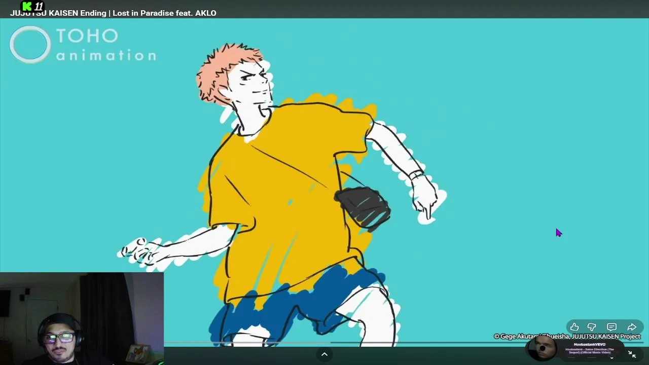Click the green Kick logo icon
Viewport: 649px width, 365px height.
(x=27, y=6)
